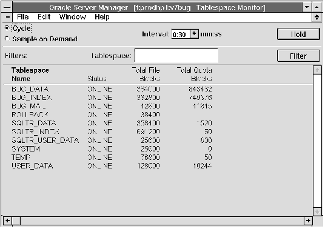Open the Edit menu
The width and height of the screenshot is (325, 229).
[44, 17]
